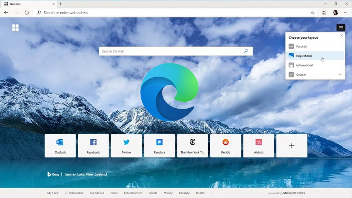Open the user profile avatar
The height and width of the screenshot is (198, 352).
pyautogui.click(x=335, y=13)
